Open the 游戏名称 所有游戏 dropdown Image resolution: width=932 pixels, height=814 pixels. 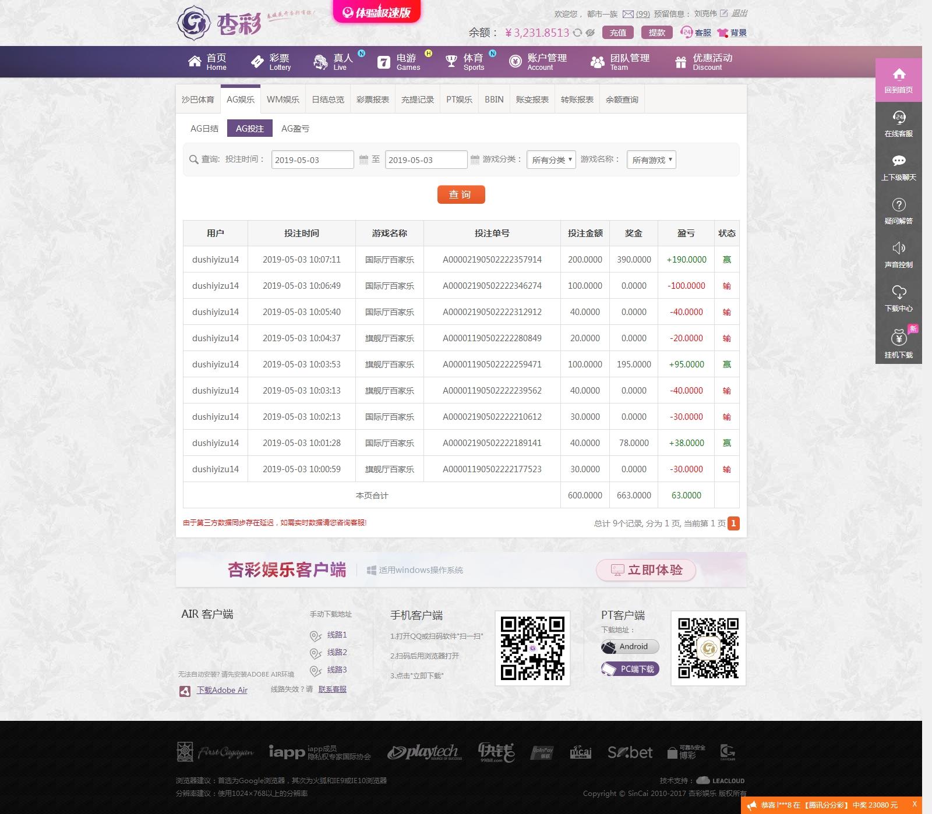(x=651, y=160)
